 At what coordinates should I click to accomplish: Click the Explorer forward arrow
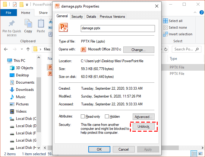[x=15, y=49]
